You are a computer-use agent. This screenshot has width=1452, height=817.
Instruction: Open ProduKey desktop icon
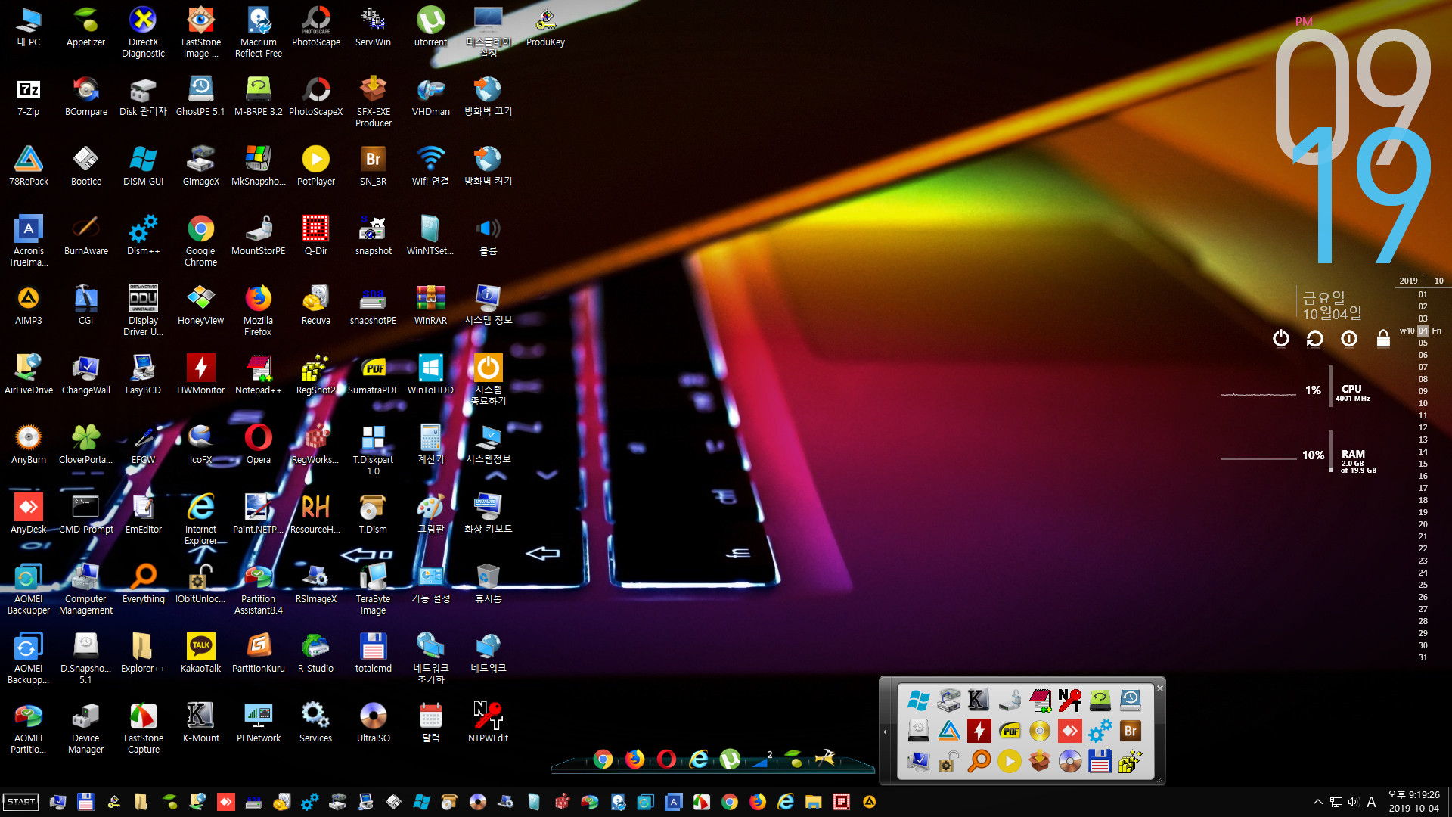coord(545,27)
